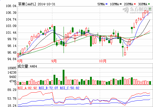Click the green 30PMA legend swatch
This screenshot has height=107, width=153.
149,4
